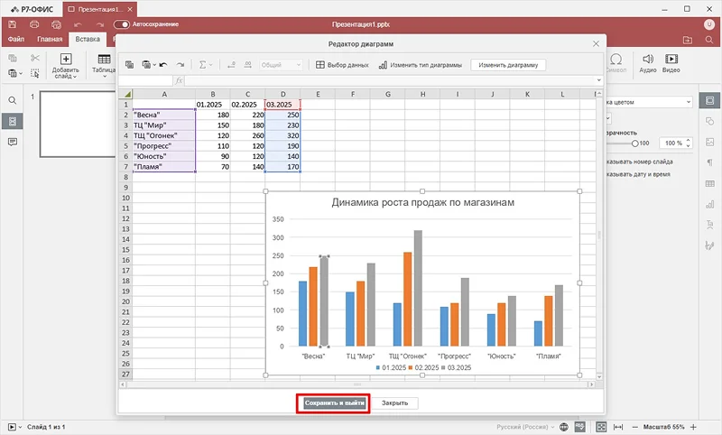Screen dimensions: 722x435
Task: Redo via the red title bar arrow
Action: [100, 25]
